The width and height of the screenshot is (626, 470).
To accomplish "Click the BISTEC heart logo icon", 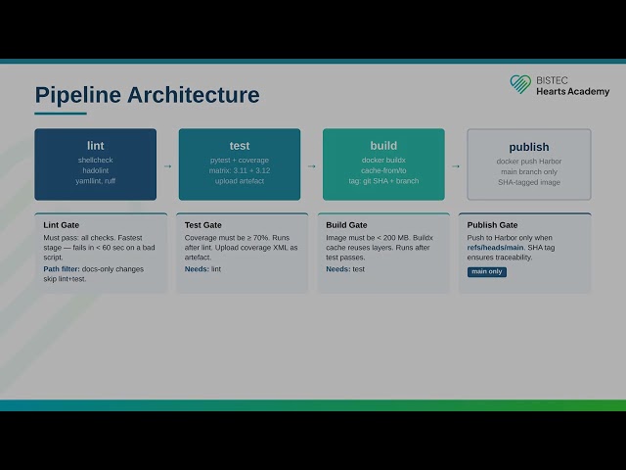I will pyautogui.click(x=520, y=84).
